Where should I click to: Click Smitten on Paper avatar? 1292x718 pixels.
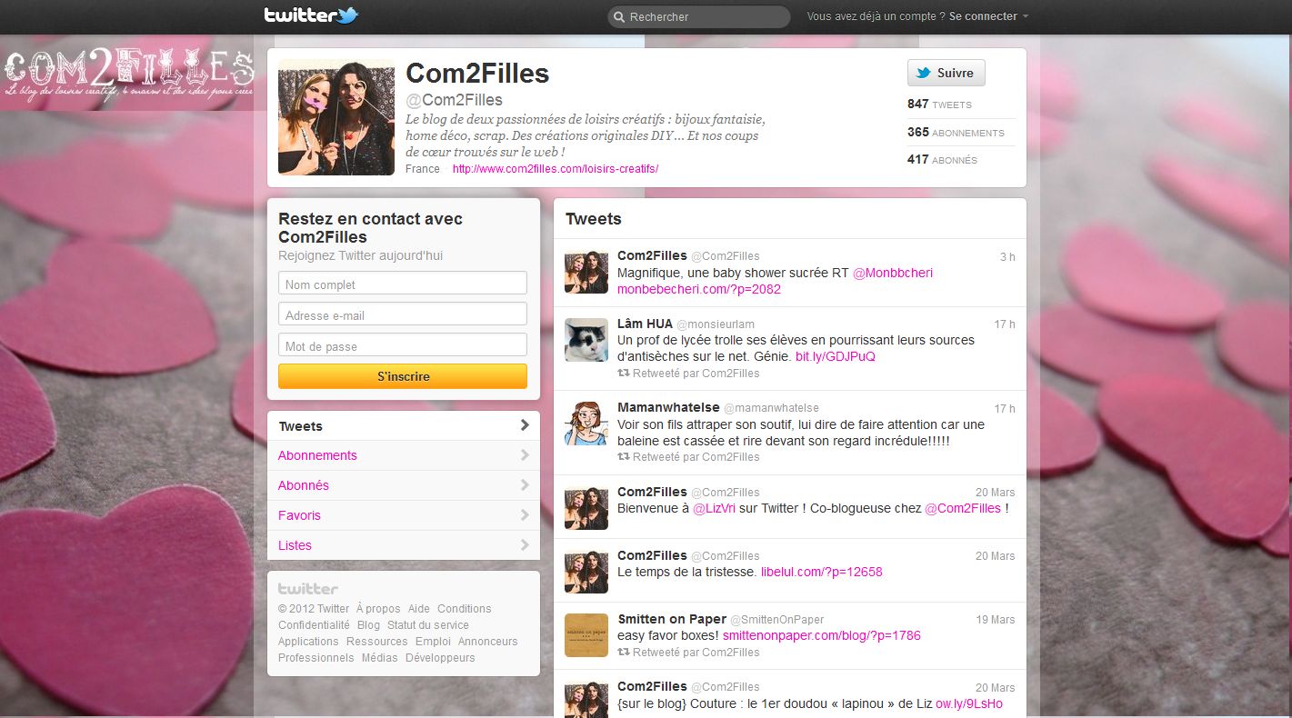coord(586,634)
